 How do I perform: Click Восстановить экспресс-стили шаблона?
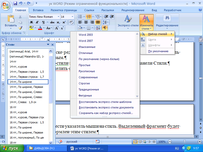(105, 102)
